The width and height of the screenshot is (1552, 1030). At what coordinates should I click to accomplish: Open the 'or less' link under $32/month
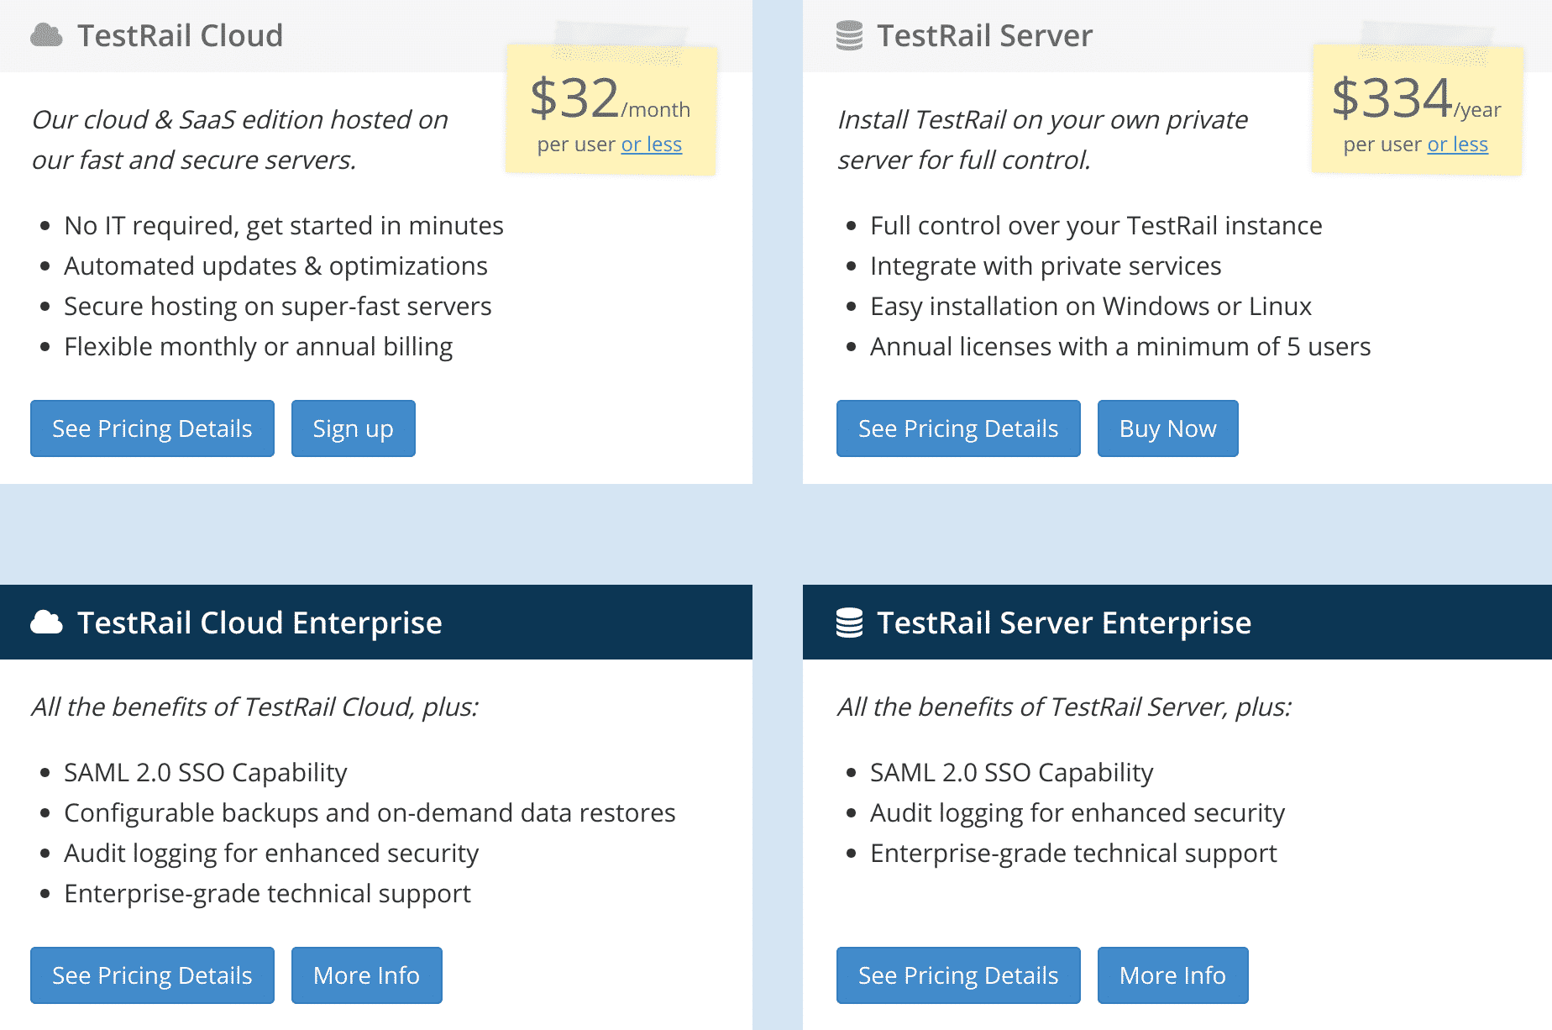point(651,144)
